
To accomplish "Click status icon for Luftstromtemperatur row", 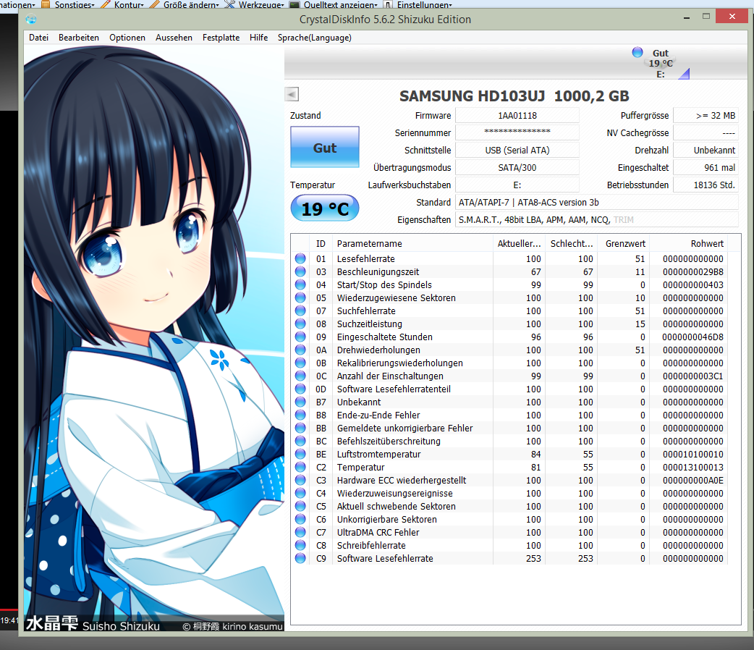I will 300,453.
